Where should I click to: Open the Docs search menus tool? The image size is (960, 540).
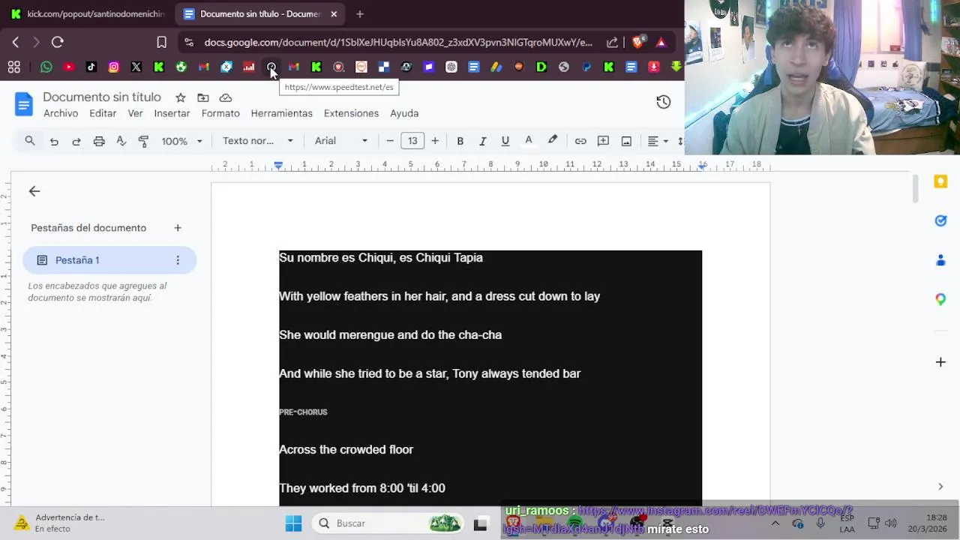click(x=30, y=141)
